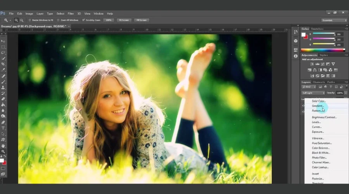The width and height of the screenshot is (349, 194).
Task: Select the Quick Selection tool
Action: 3,59
